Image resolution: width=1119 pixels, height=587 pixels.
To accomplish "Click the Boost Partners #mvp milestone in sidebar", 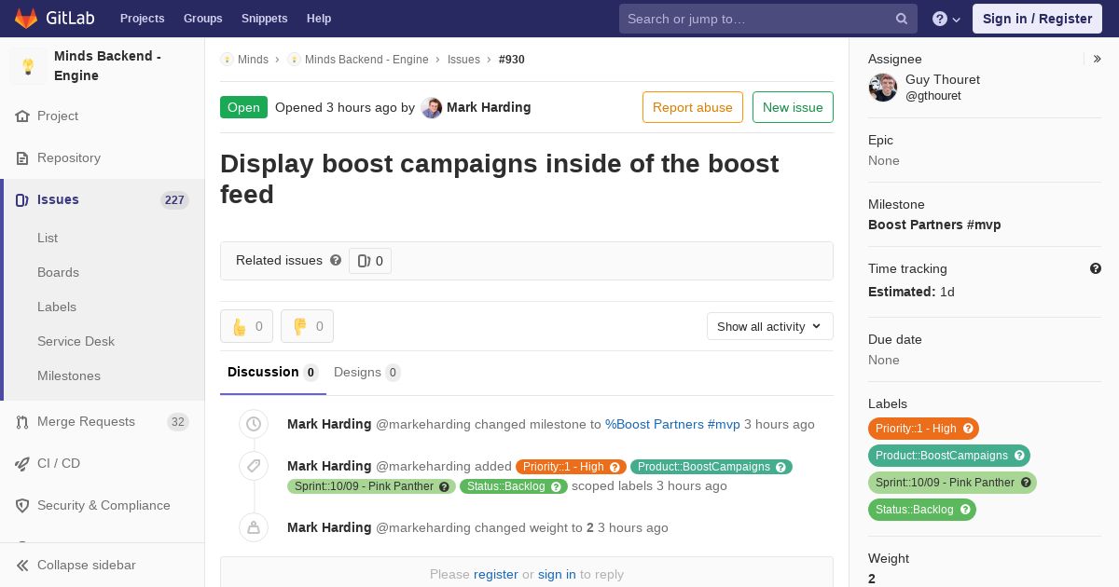I will pos(934,225).
